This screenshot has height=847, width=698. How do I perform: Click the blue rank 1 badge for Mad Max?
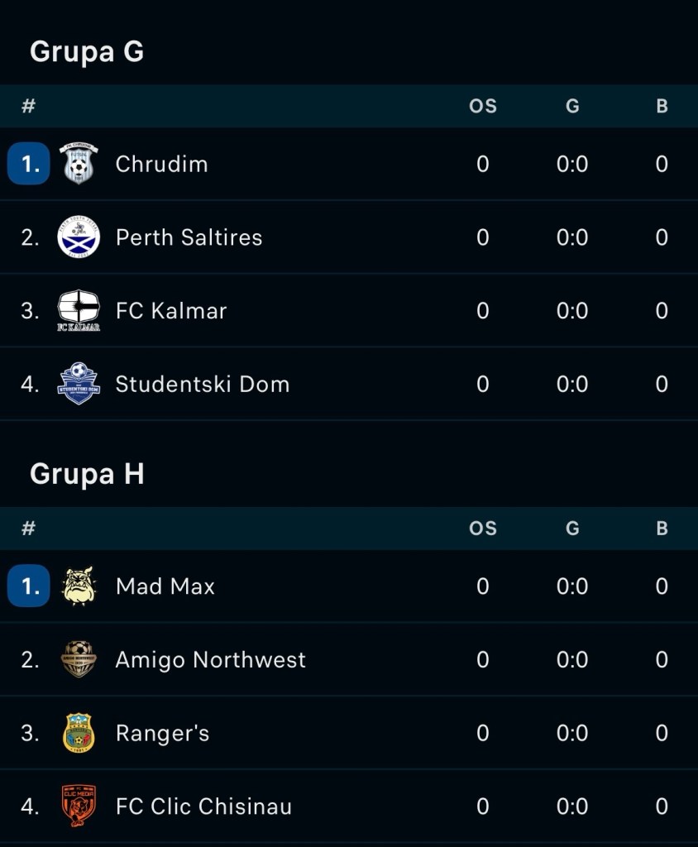point(29,586)
